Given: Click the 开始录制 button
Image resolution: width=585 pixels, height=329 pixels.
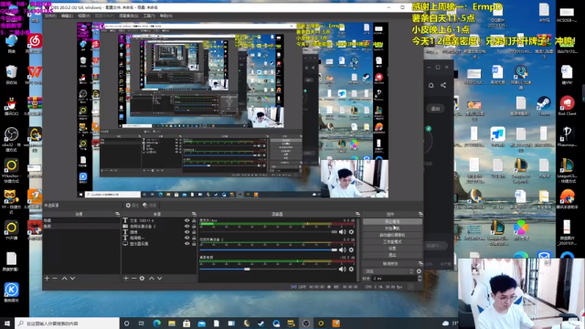Looking at the screenshot, I should pyautogui.click(x=392, y=228).
